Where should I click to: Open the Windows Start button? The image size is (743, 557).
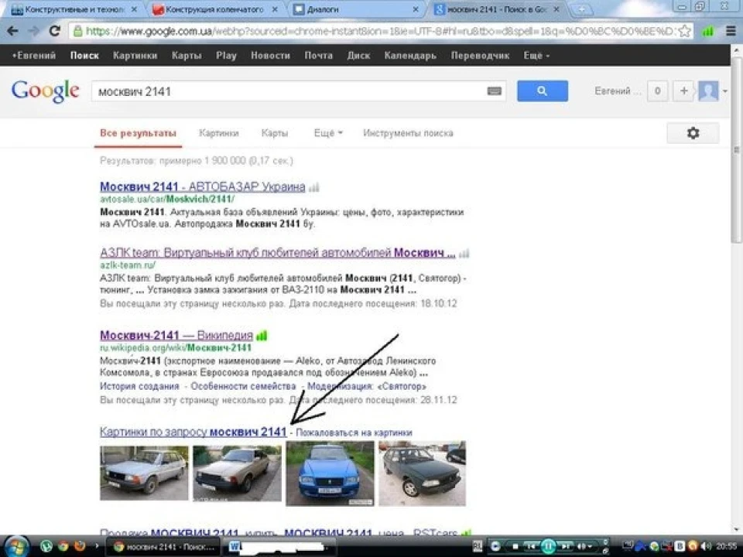click(x=16, y=547)
